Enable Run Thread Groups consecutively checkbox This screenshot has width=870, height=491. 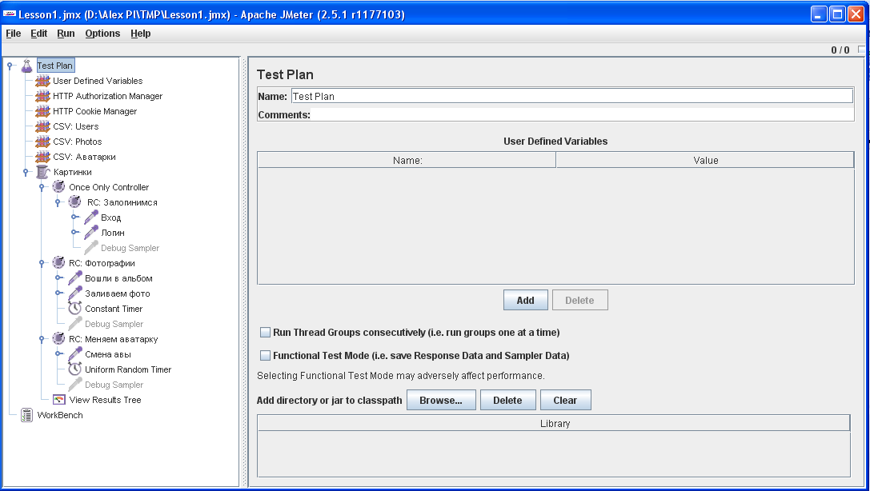point(266,333)
